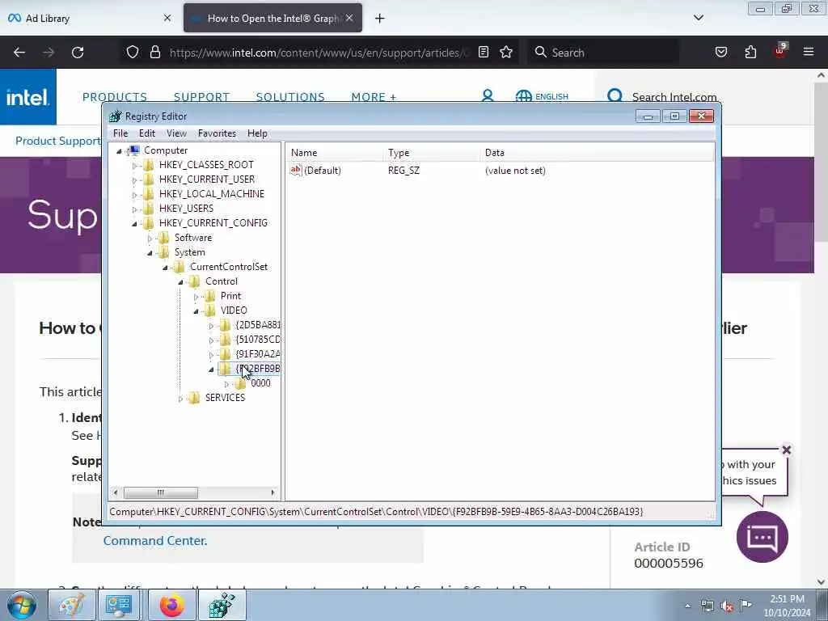
Task: Expand HKEY_LOCAL_MACHINE tree arrow
Action: click(x=135, y=194)
